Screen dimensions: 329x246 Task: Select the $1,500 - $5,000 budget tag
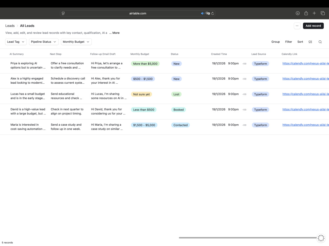pos(144,125)
